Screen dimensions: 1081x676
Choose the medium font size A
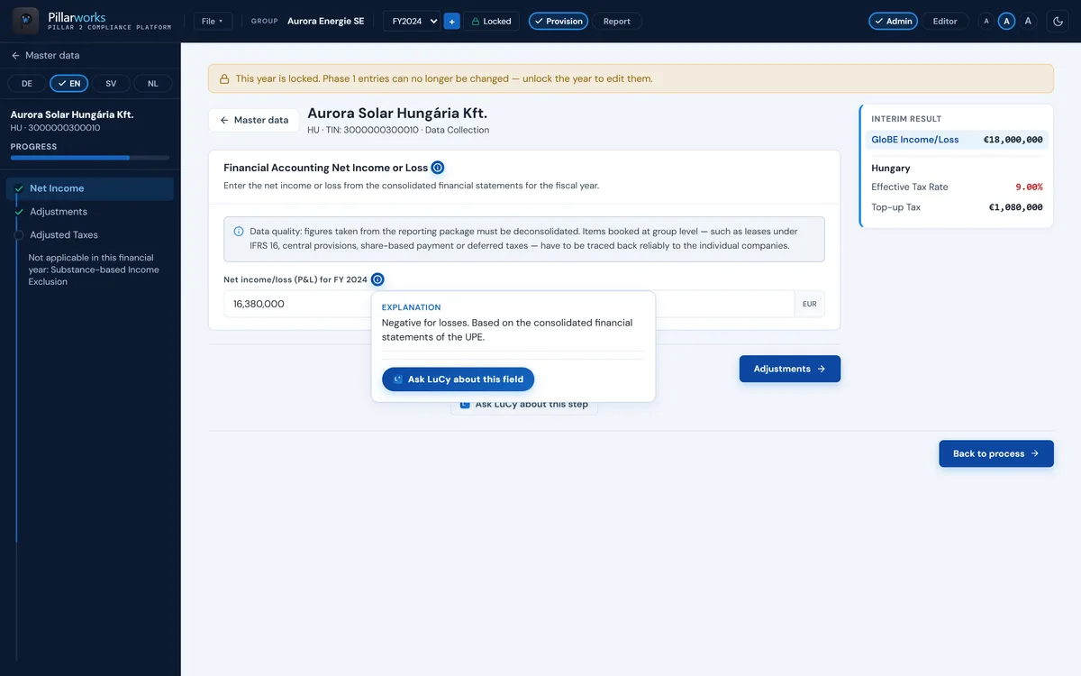point(1007,21)
